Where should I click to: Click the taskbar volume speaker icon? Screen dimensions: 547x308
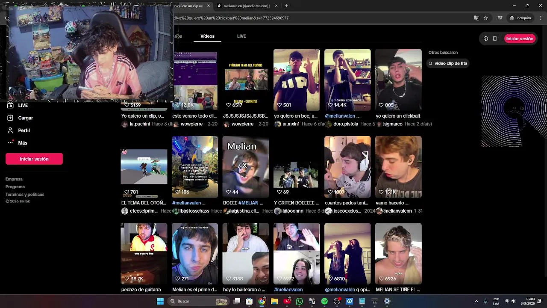[x=514, y=301]
